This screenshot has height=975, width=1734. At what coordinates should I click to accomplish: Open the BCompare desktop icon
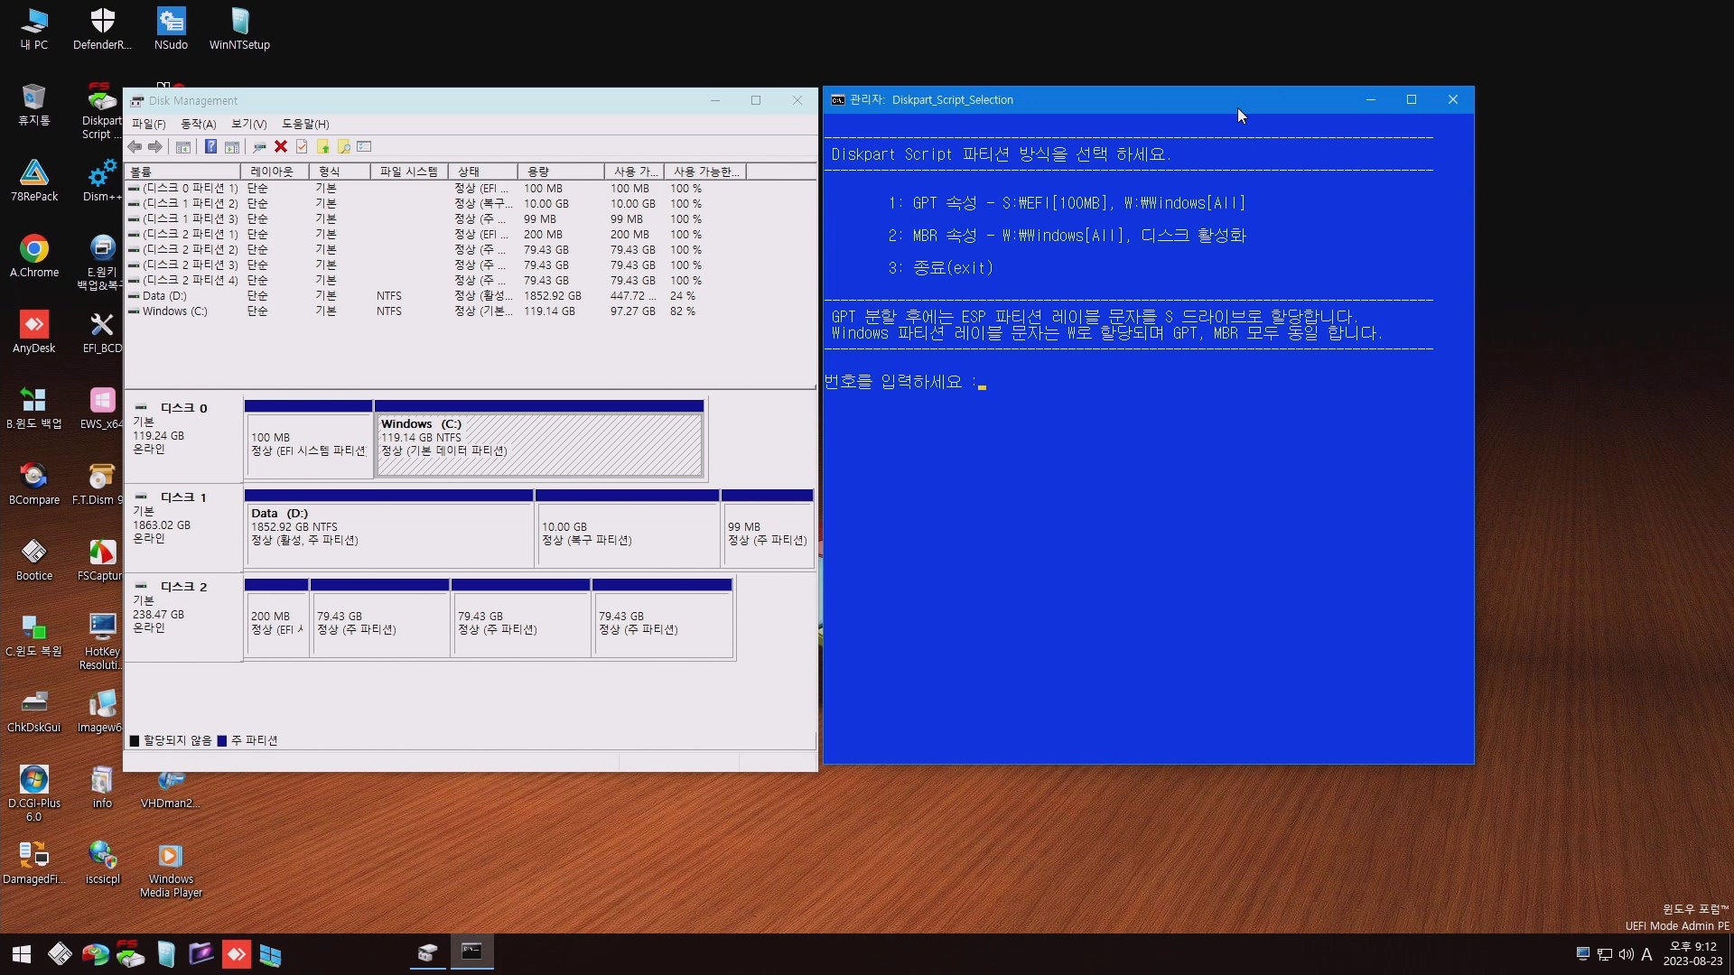(34, 484)
